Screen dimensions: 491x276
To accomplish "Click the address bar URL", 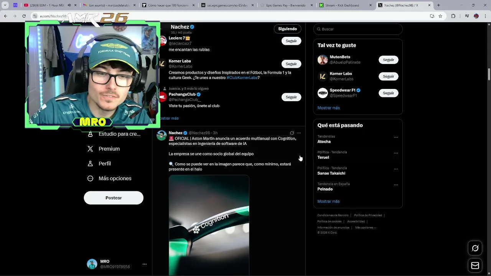I will (53, 16).
